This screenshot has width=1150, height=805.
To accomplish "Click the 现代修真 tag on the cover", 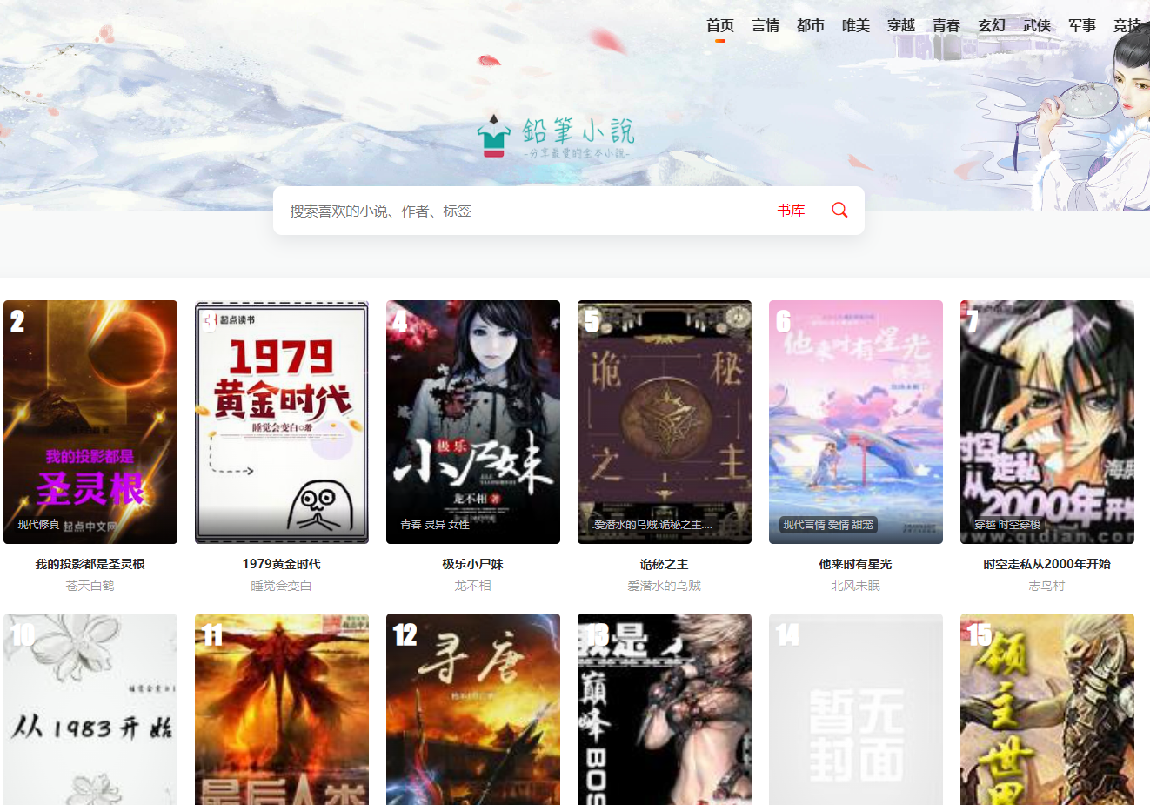I will 39,525.
